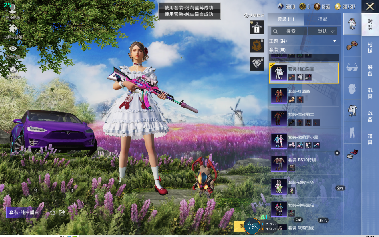Click the 快捷换装 help link

pos(254,15)
